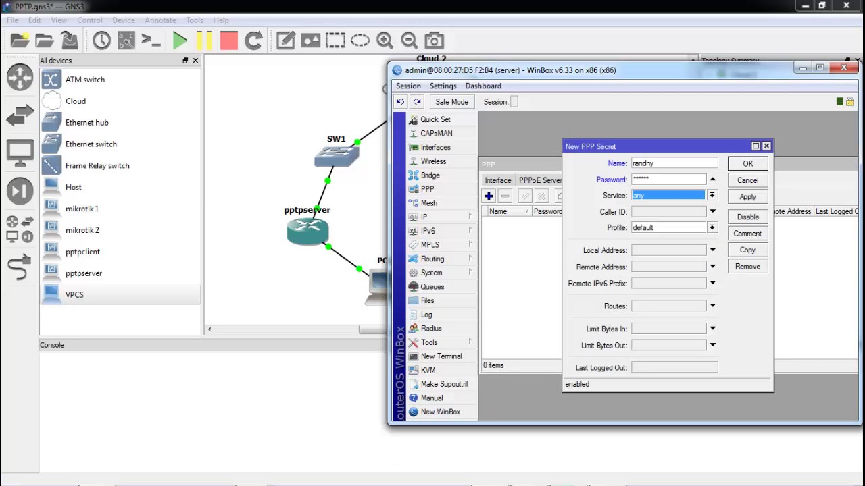
Task: Click OK in New PPP Secret
Action: point(748,163)
